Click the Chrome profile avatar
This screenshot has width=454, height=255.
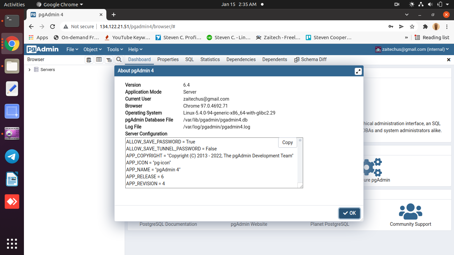pyautogui.click(x=436, y=27)
